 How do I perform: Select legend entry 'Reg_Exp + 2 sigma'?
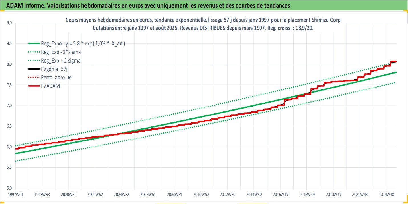click(x=54, y=61)
